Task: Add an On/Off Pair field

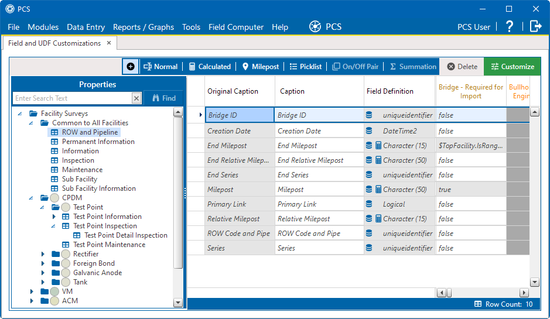Action: (356, 67)
